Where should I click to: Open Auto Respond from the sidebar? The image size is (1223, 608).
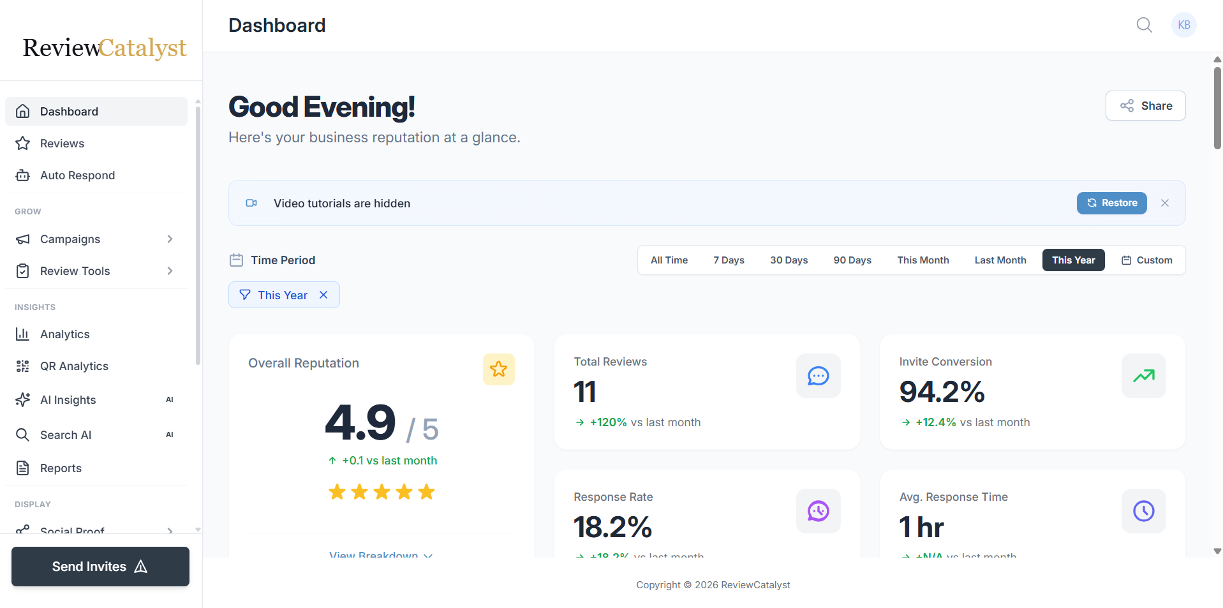[x=77, y=175]
